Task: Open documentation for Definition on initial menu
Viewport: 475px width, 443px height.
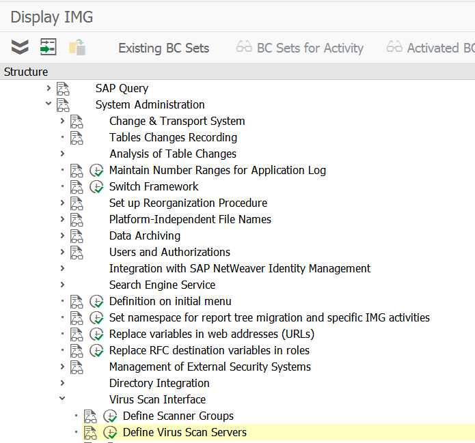Action: click(x=77, y=302)
